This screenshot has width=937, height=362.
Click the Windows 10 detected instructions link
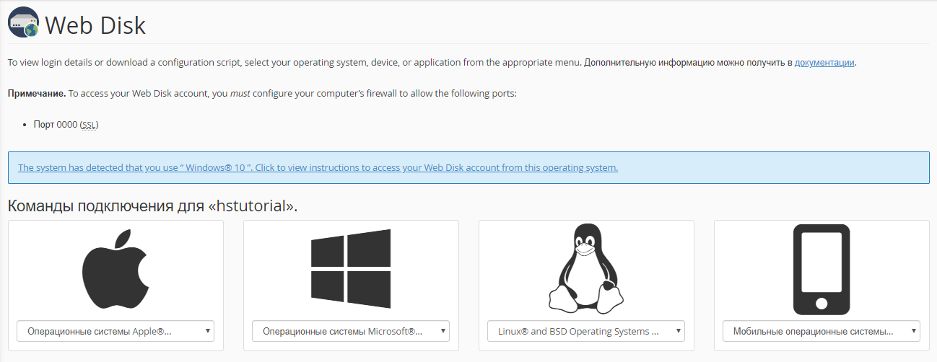[x=318, y=167]
